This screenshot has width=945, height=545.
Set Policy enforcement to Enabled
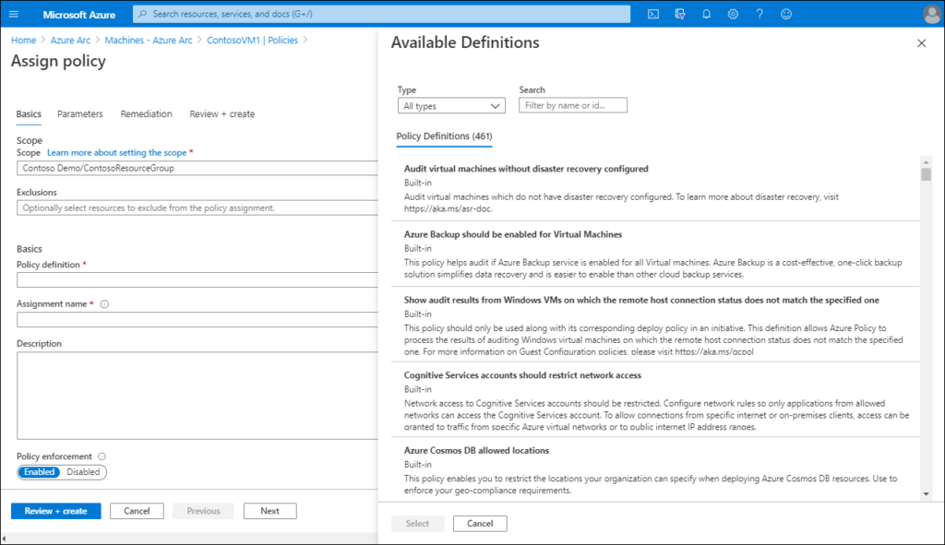39,472
